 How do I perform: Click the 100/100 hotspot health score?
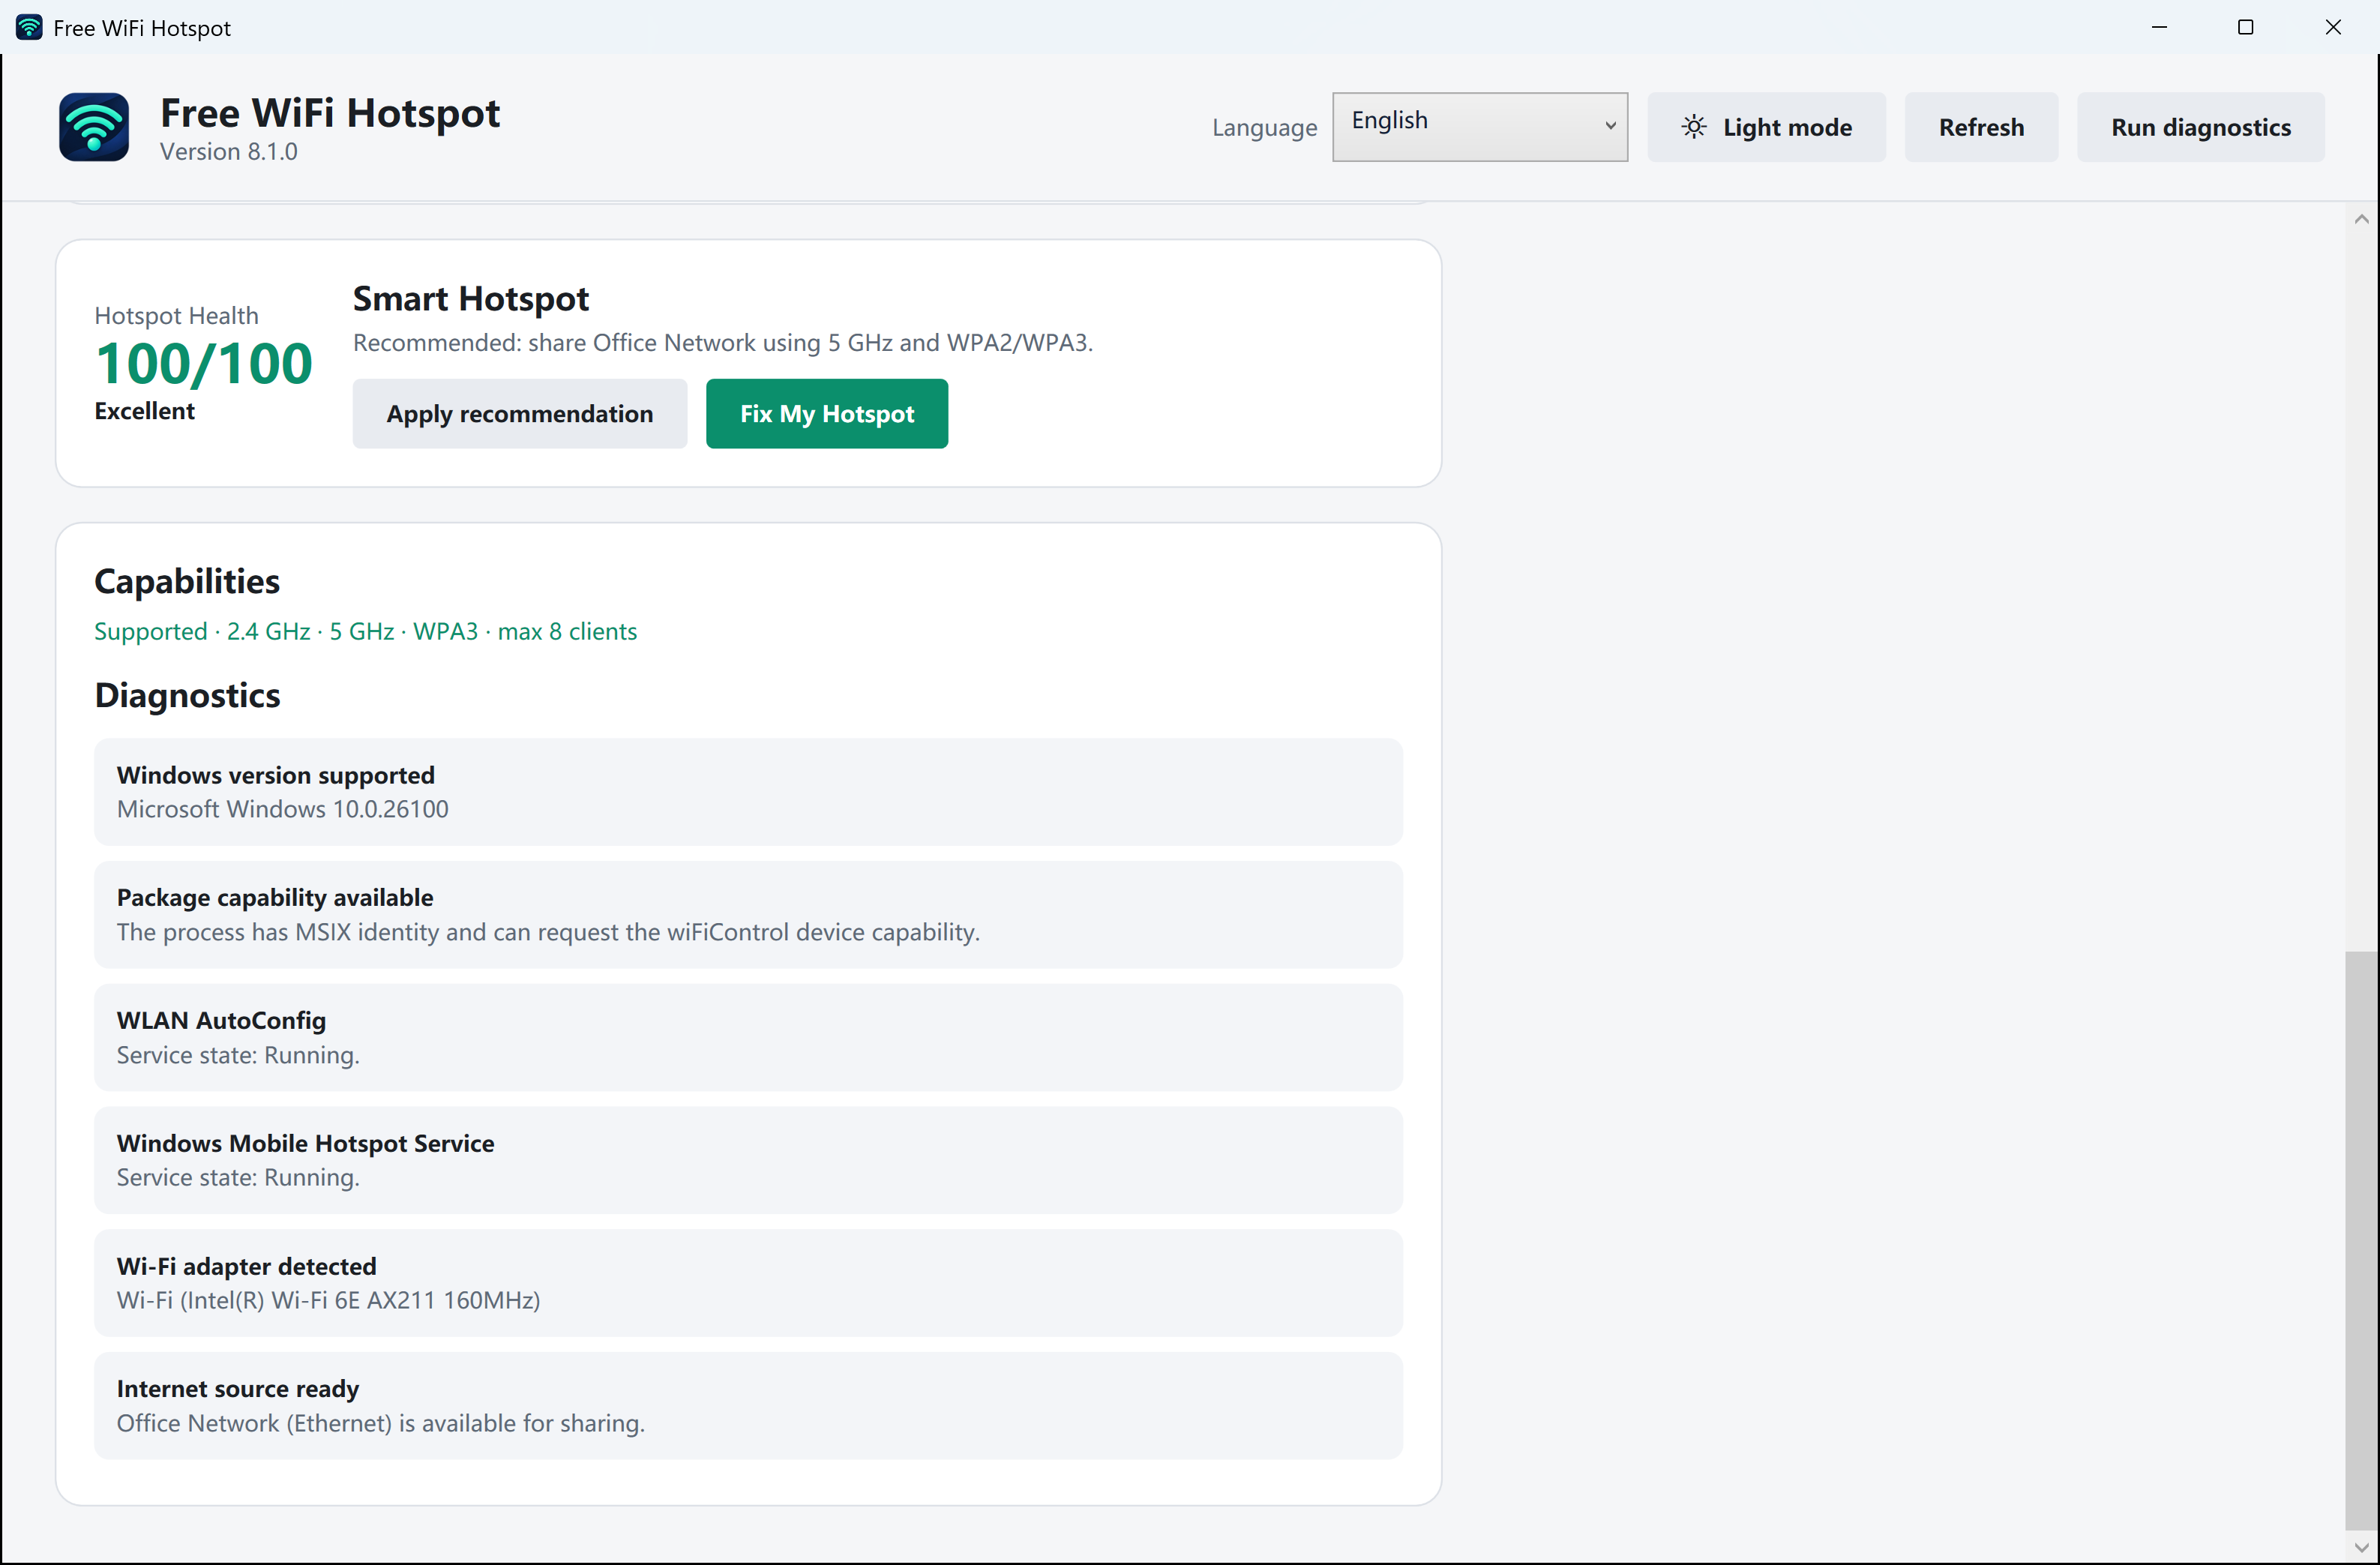tap(204, 363)
